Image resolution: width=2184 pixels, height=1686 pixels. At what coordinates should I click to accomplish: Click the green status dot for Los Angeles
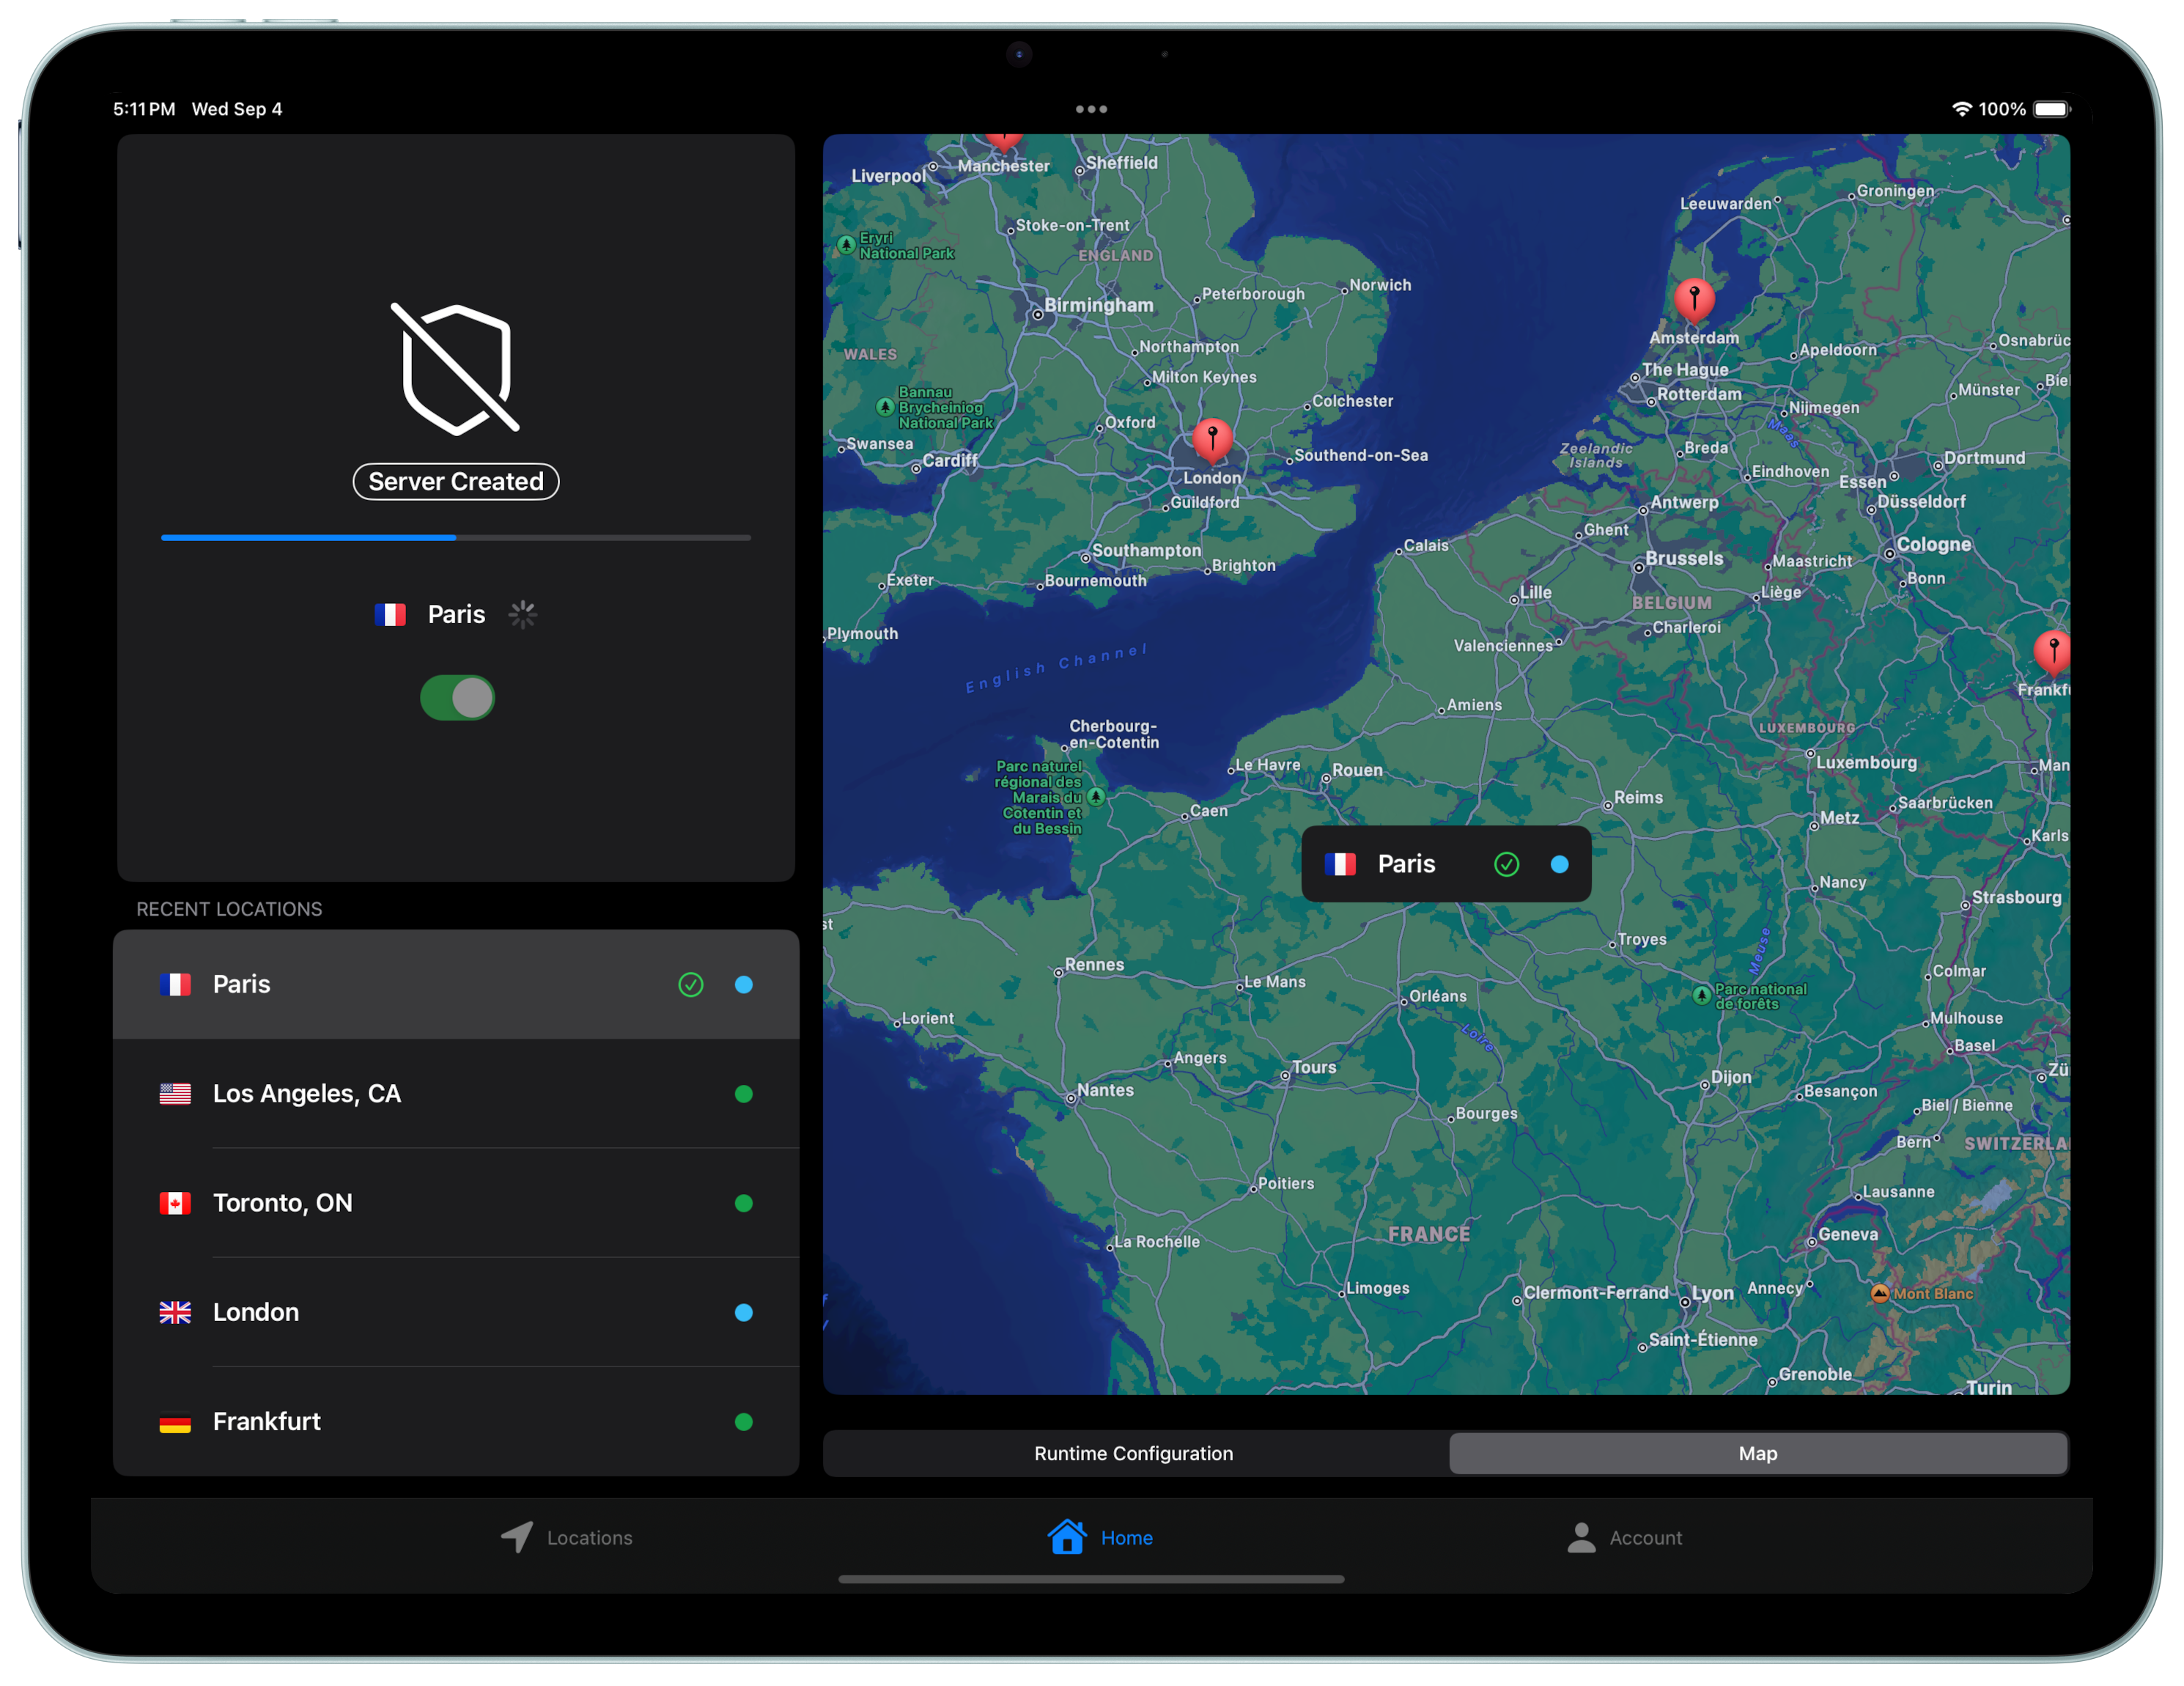(744, 1094)
